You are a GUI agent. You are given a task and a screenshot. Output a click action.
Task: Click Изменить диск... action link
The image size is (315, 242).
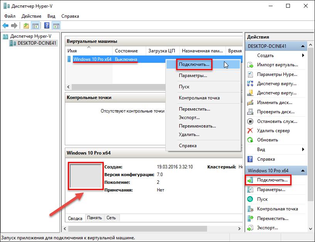coord(275,103)
